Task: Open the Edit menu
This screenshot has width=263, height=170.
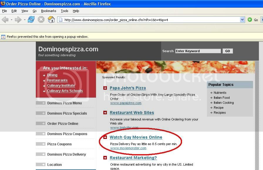Action: click(14, 11)
